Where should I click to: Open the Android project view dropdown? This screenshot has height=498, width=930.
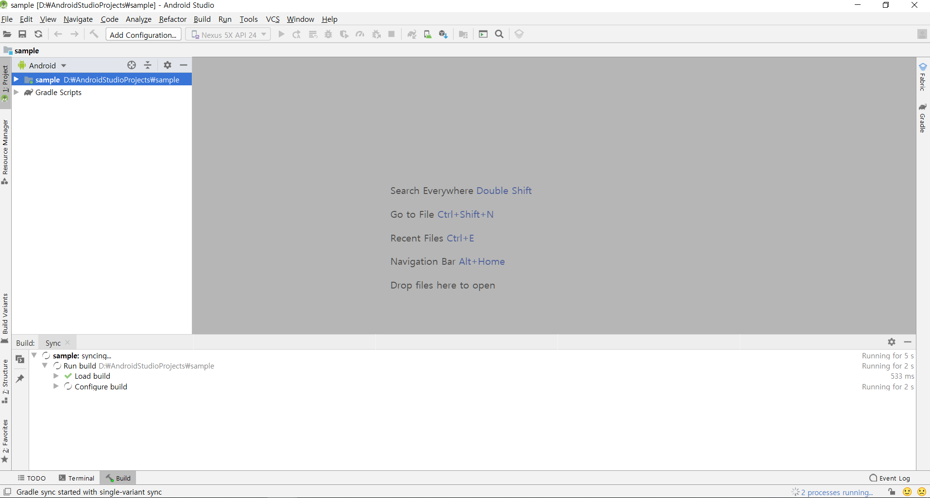(42, 65)
